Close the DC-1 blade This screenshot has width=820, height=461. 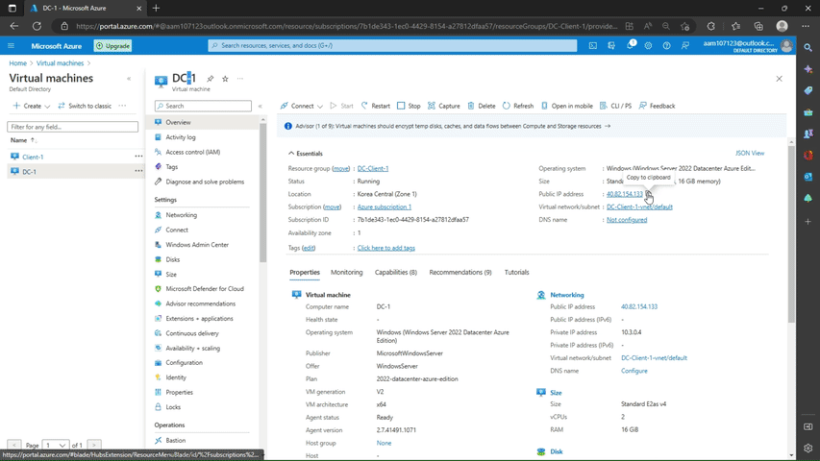tap(780, 79)
